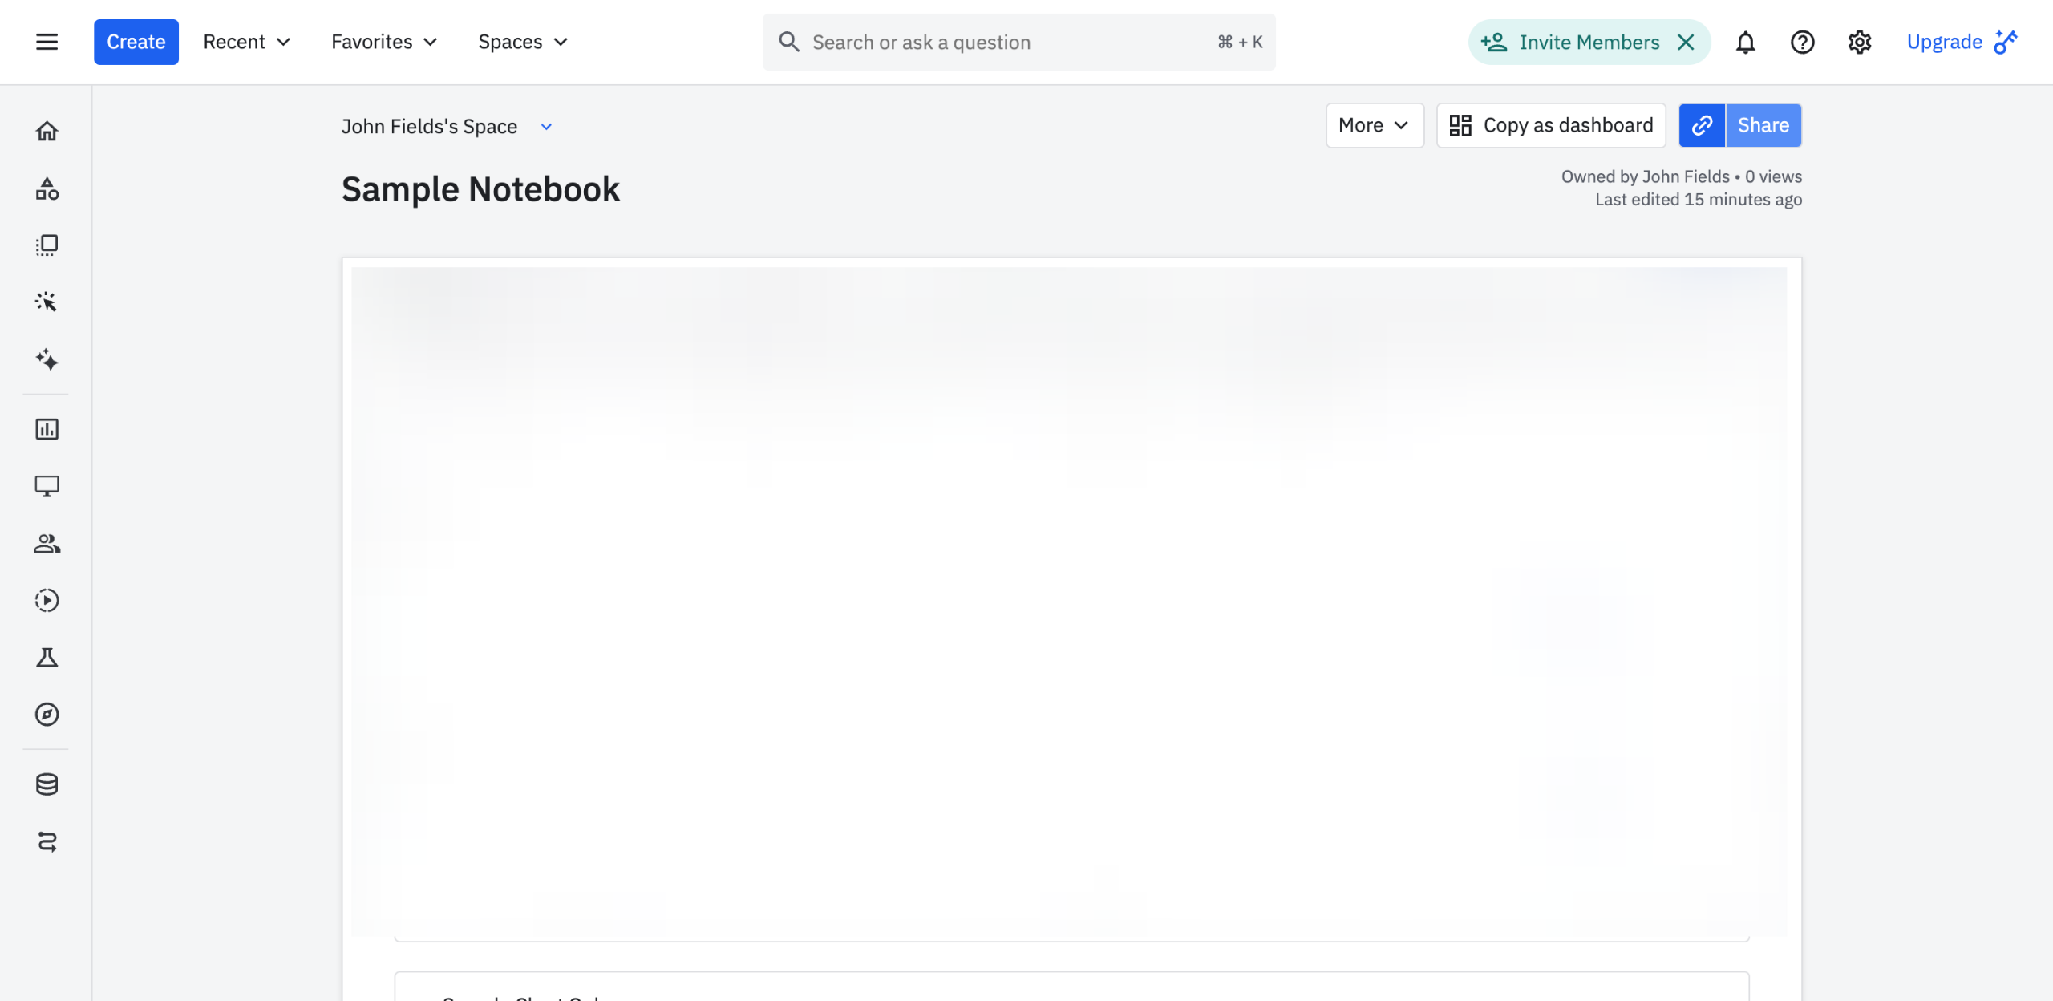Expand the Recent dropdown
Screen dimensions: 2053x1001
pyautogui.click(x=246, y=42)
